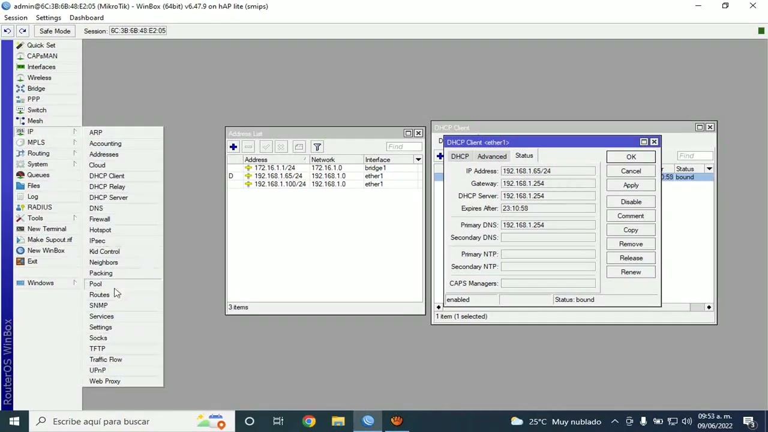The image size is (768, 432).
Task: Click Task View on taskbar
Action: tap(278, 421)
